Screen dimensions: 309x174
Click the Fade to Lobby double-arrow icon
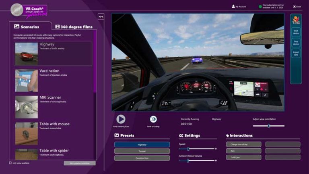[x=153, y=119]
